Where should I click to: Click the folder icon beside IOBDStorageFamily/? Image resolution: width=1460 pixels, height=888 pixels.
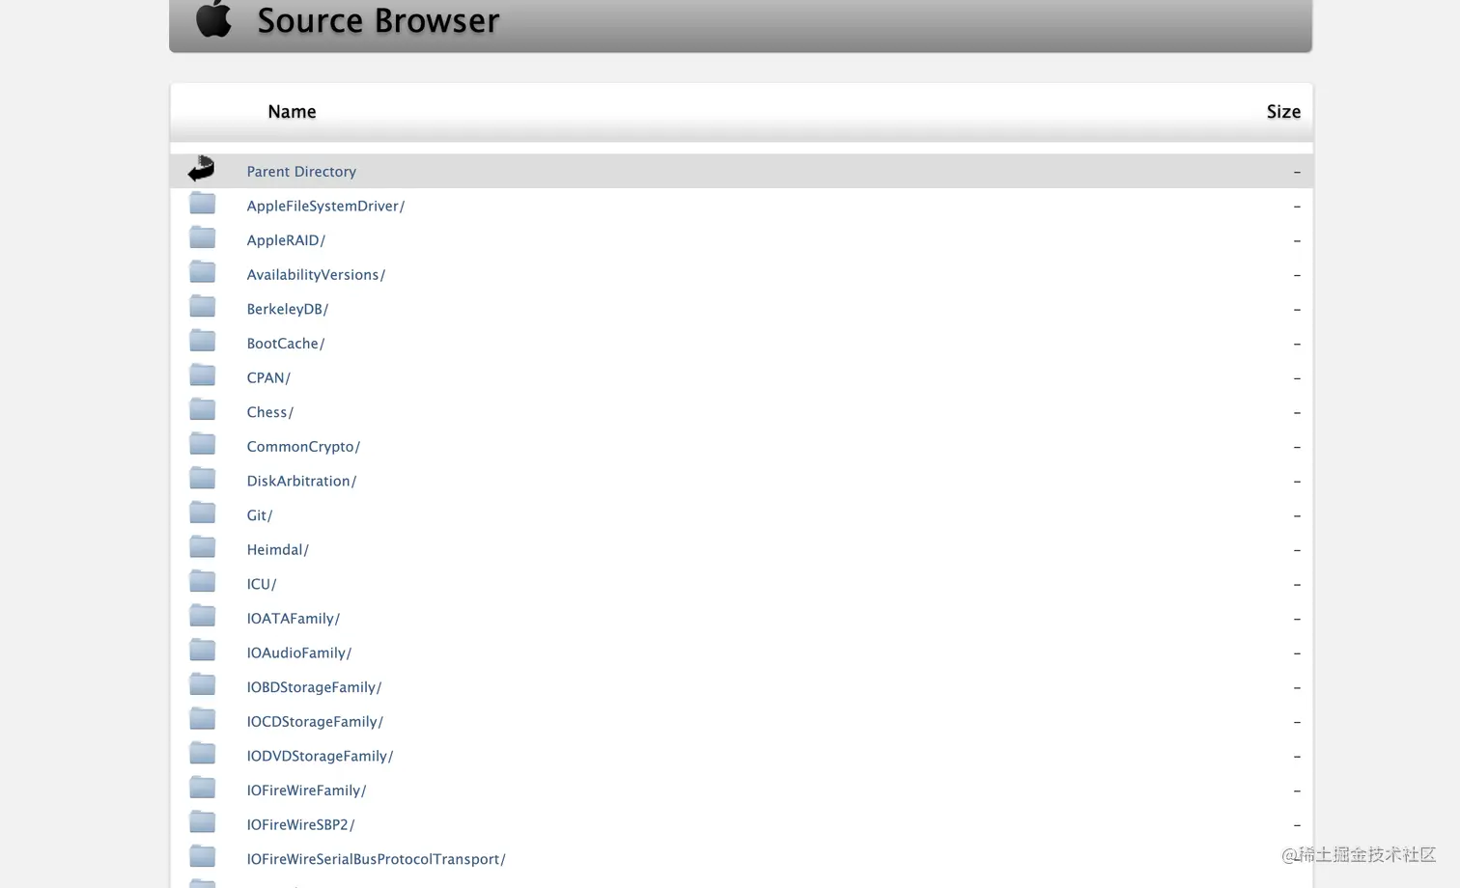pos(202,684)
